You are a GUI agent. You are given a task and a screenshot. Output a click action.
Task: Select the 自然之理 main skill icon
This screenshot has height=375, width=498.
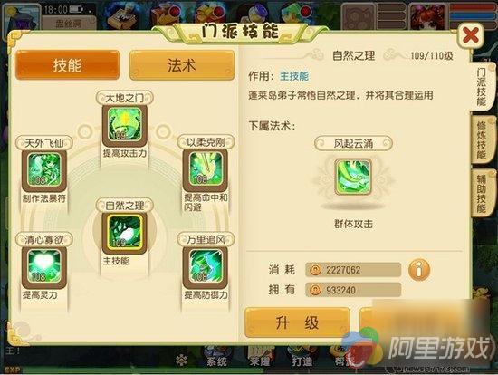[125, 232]
